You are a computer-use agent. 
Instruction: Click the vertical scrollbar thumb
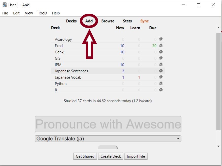tap(218, 81)
